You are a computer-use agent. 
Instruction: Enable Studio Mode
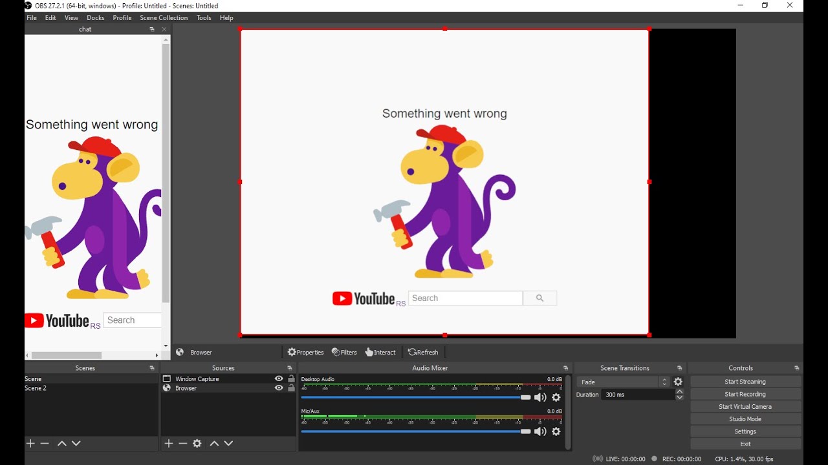(745, 419)
